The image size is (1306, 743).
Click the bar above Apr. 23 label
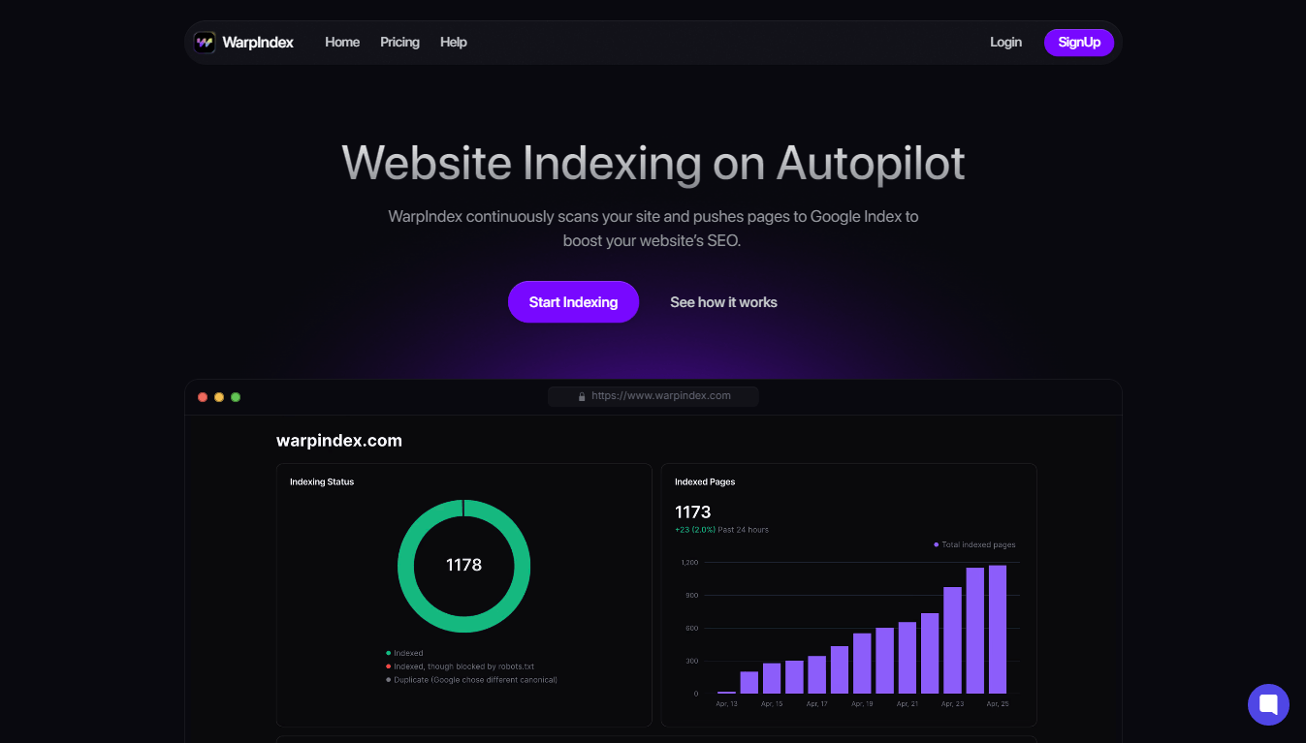pyautogui.click(x=952, y=640)
